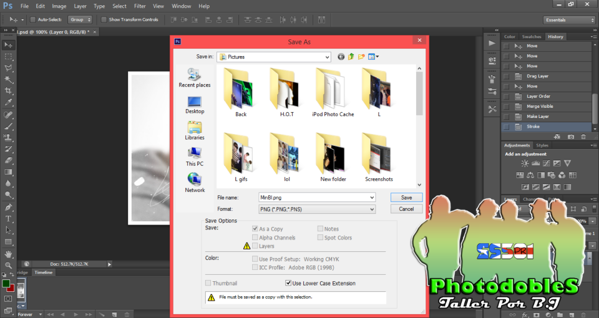
Task: Open Recent places in the sidebar
Action: click(x=195, y=78)
